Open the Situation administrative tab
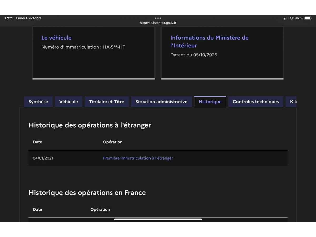 coord(161,102)
